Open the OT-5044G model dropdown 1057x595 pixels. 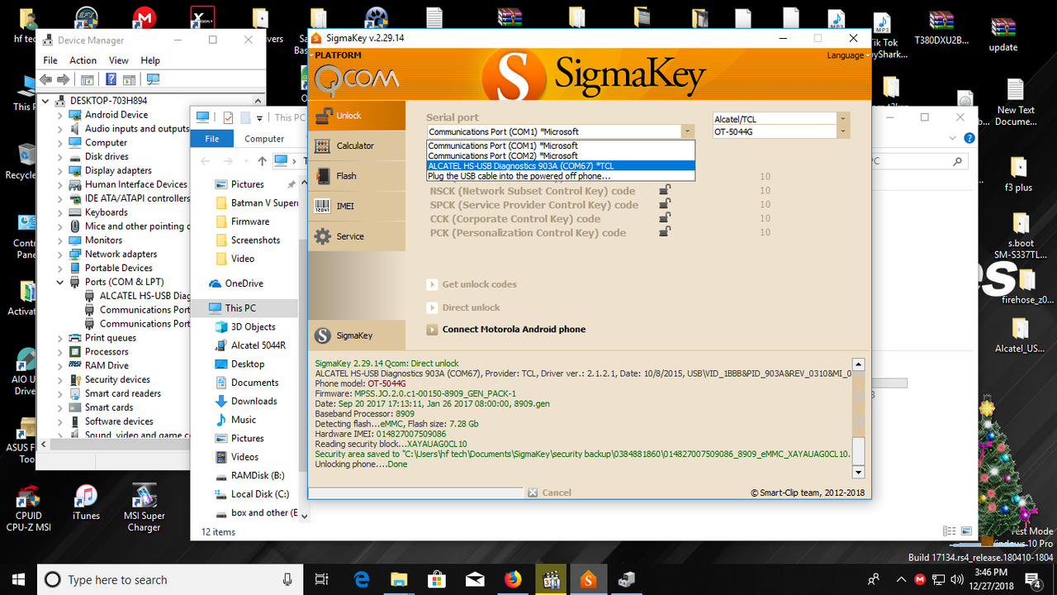[842, 132]
